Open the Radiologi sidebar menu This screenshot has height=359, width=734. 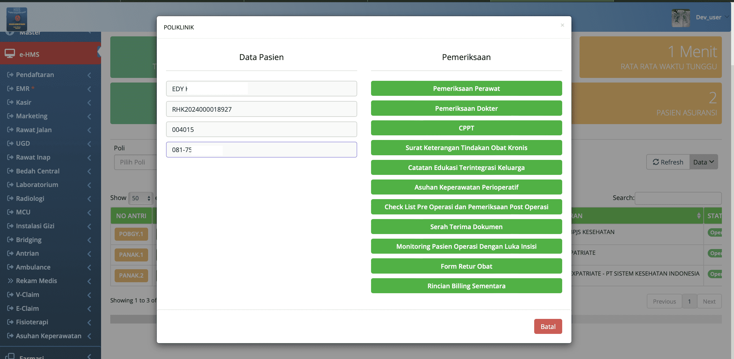pos(30,199)
